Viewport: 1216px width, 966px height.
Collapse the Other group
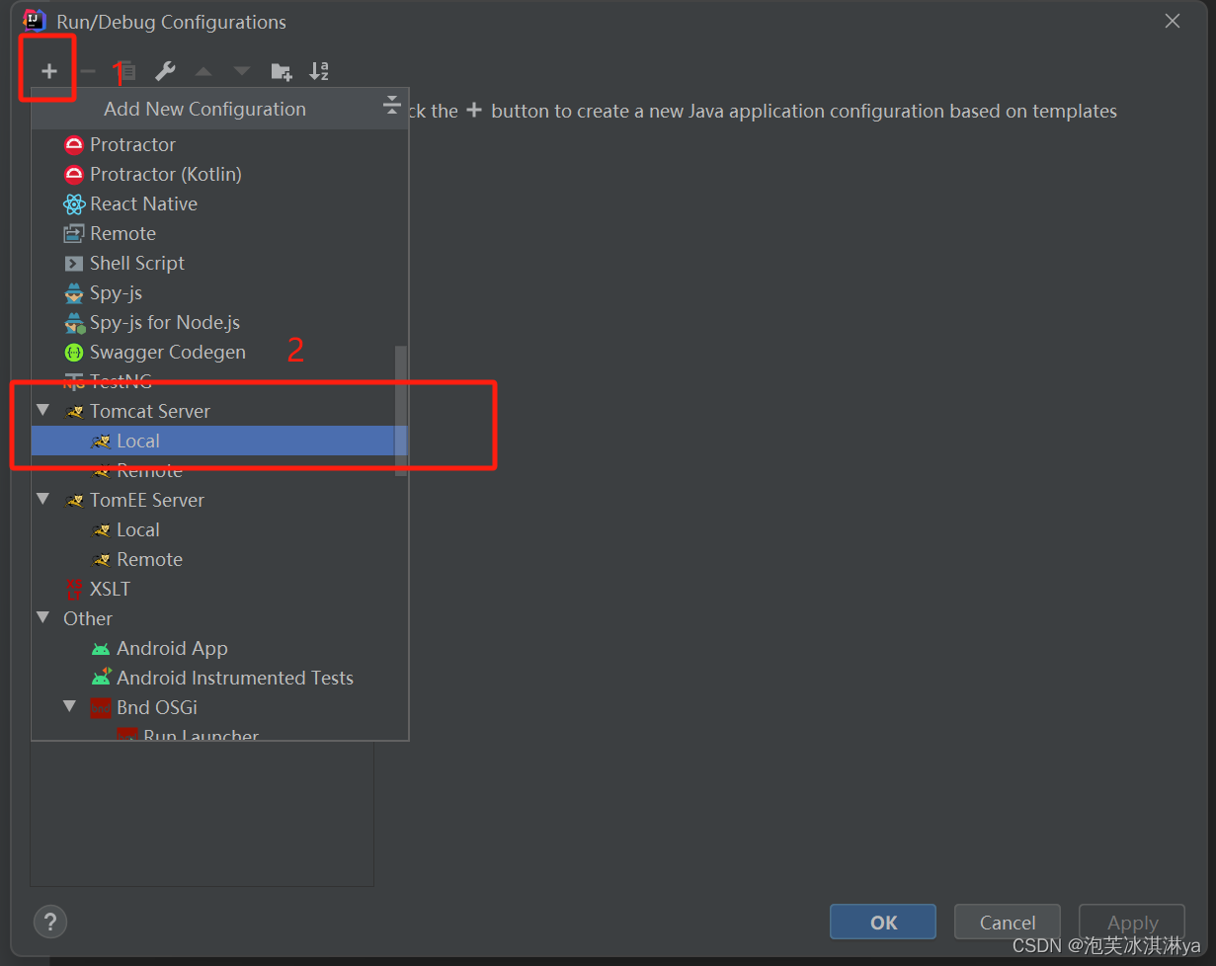[x=42, y=617]
